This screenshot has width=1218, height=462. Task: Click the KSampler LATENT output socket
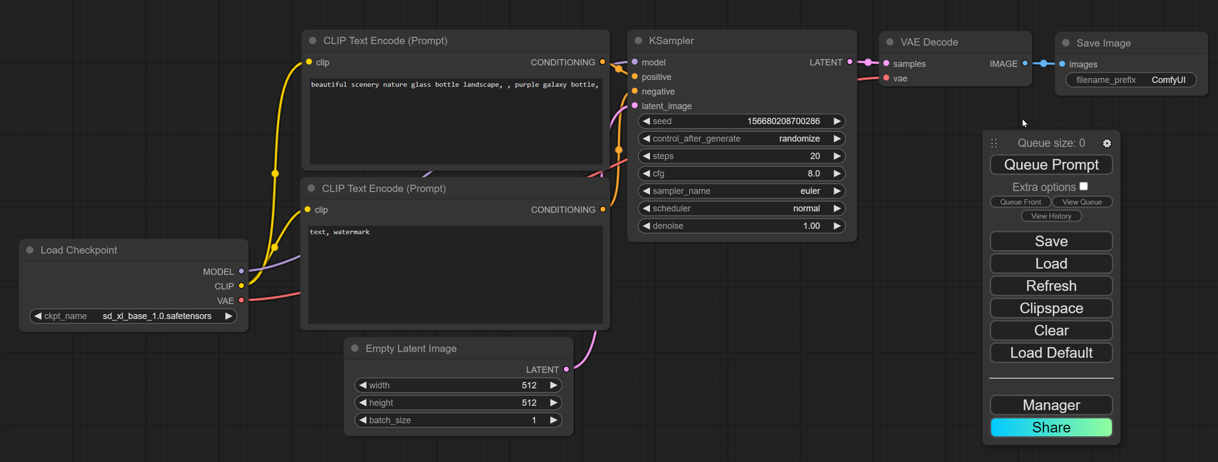click(850, 62)
